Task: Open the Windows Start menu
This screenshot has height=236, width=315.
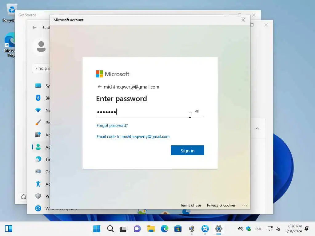Action: [97, 229]
